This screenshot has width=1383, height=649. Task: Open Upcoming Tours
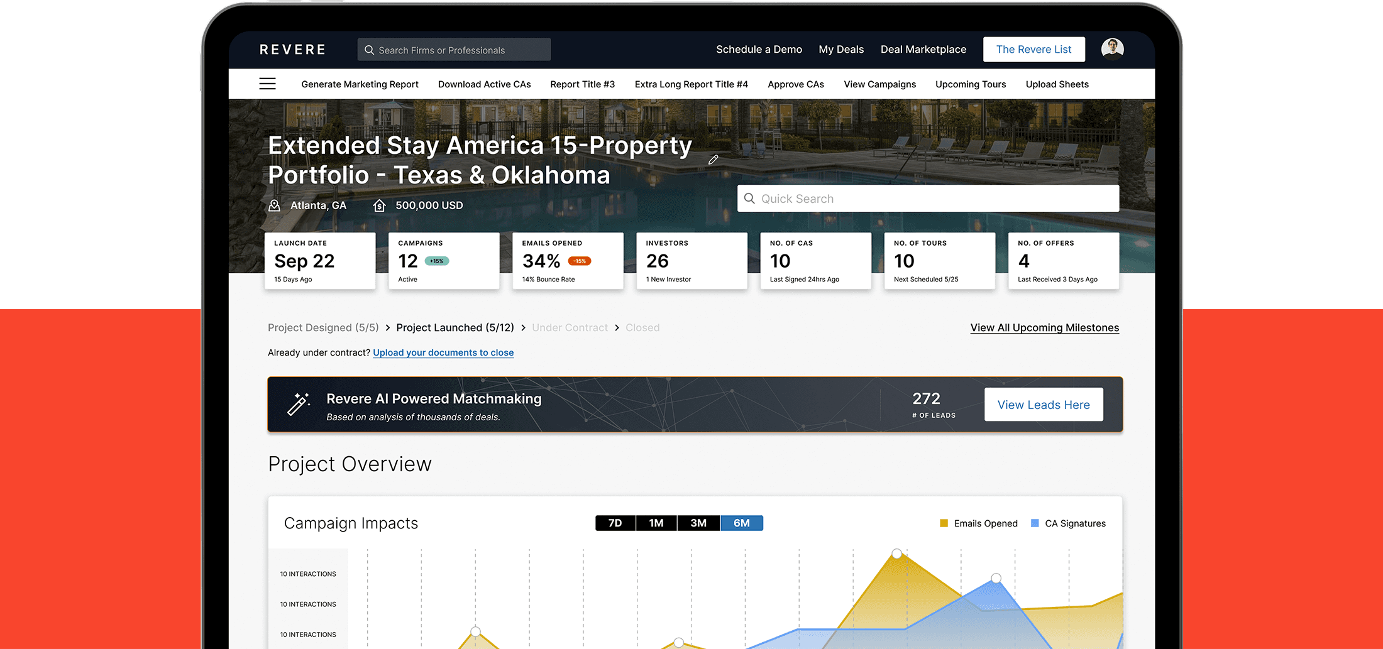(970, 84)
